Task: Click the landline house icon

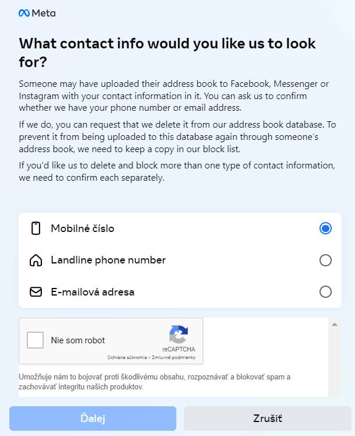Action: point(36,261)
